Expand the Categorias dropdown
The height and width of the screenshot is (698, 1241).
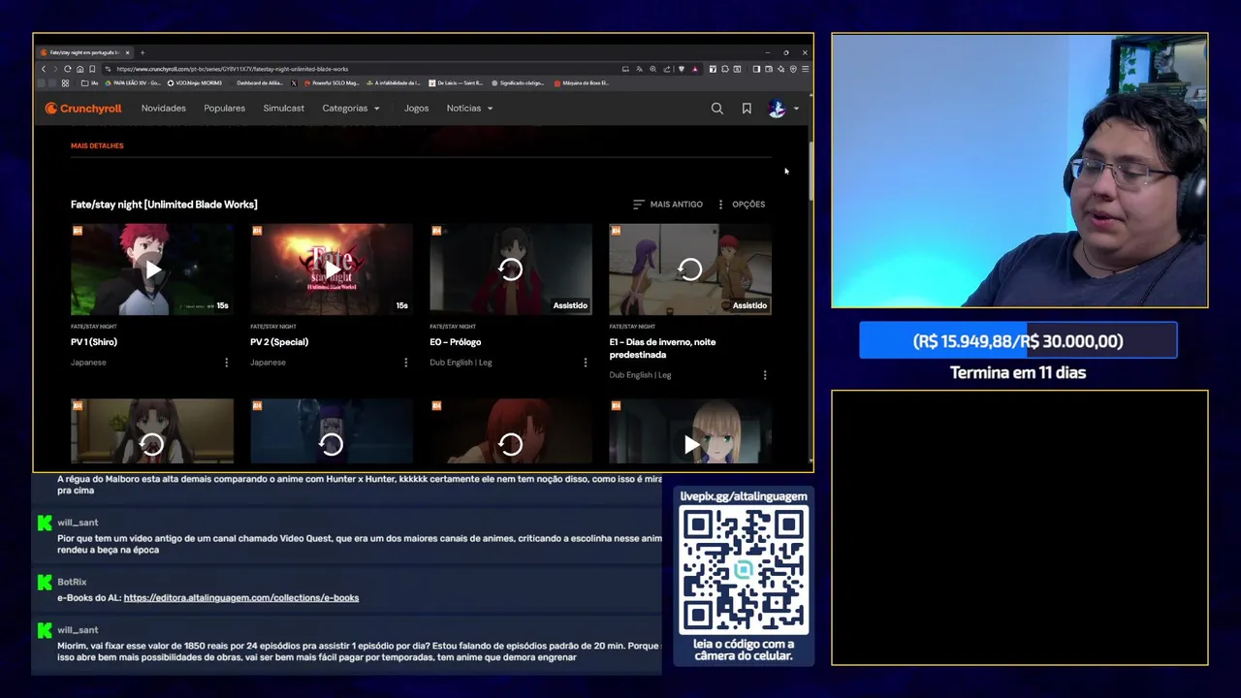pyautogui.click(x=351, y=109)
